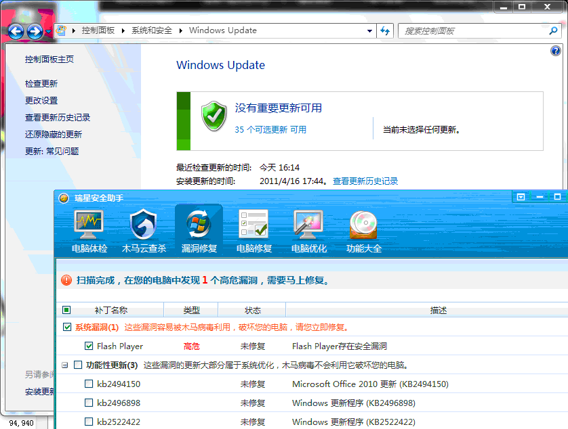The image size is (568, 429).
Task: Open 电脑体检 monitor icon tab
Action: 89,231
